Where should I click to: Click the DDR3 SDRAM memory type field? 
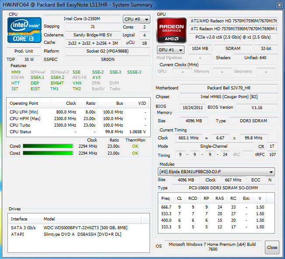[x=254, y=121]
